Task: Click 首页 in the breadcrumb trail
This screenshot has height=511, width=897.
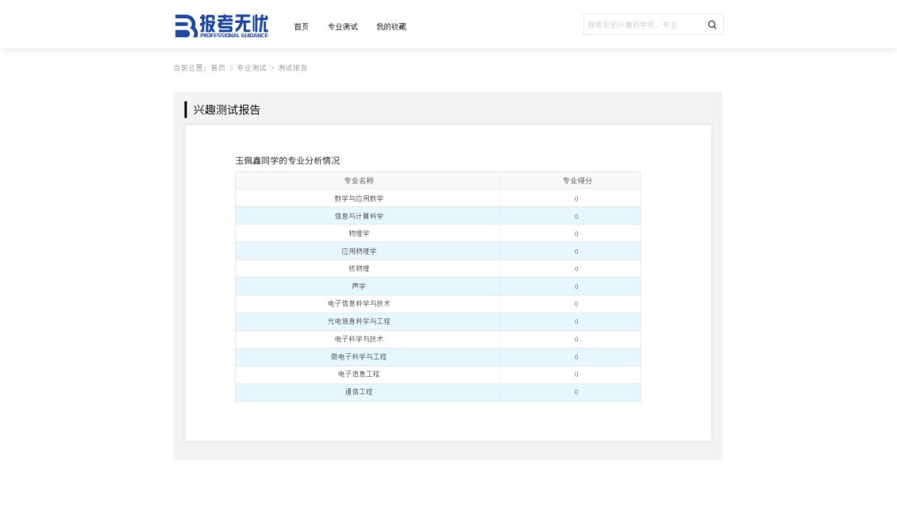Action: click(x=216, y=68)
